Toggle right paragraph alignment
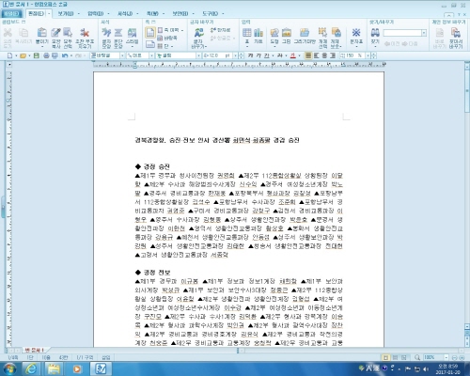Screen dimensions: 470x376 click(333, 55)
